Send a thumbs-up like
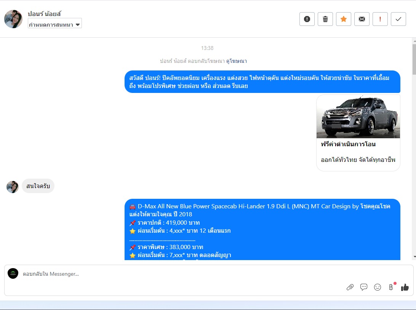Viewport: 416px width, 310px height. [405, 287]
